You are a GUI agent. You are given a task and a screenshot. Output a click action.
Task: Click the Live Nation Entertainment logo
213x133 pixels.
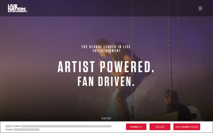[x=17, y=8]
